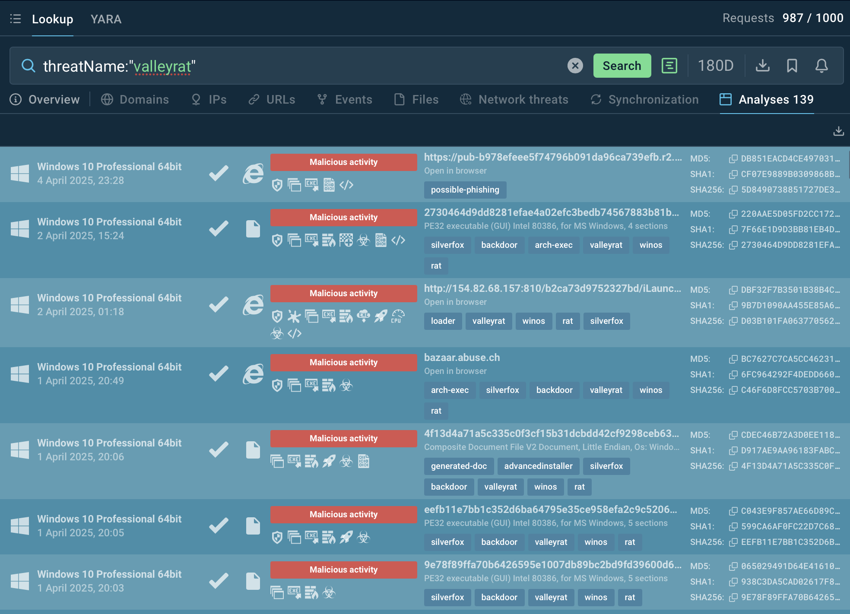The height and width of the screenshot is (614, 850).
Task: Click the notification bell icon
Action: (821, 66)
